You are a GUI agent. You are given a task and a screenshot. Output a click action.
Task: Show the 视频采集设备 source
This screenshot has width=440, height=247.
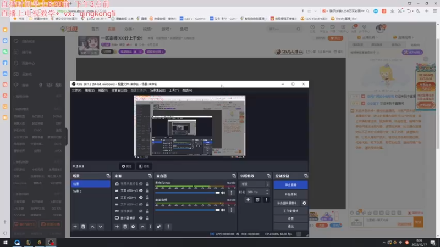(x=141, y=184)
